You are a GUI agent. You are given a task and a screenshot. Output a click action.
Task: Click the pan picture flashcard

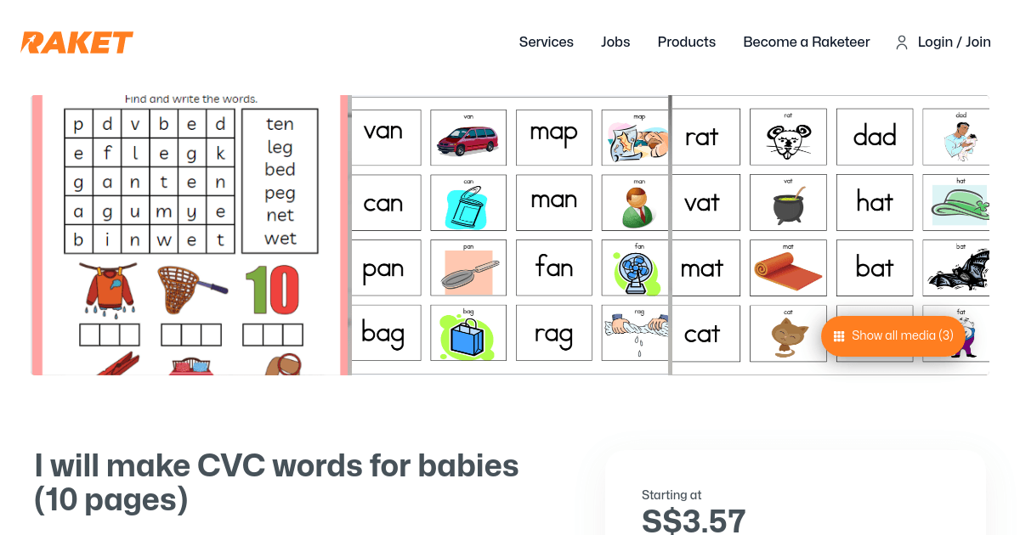coord(467,267)
